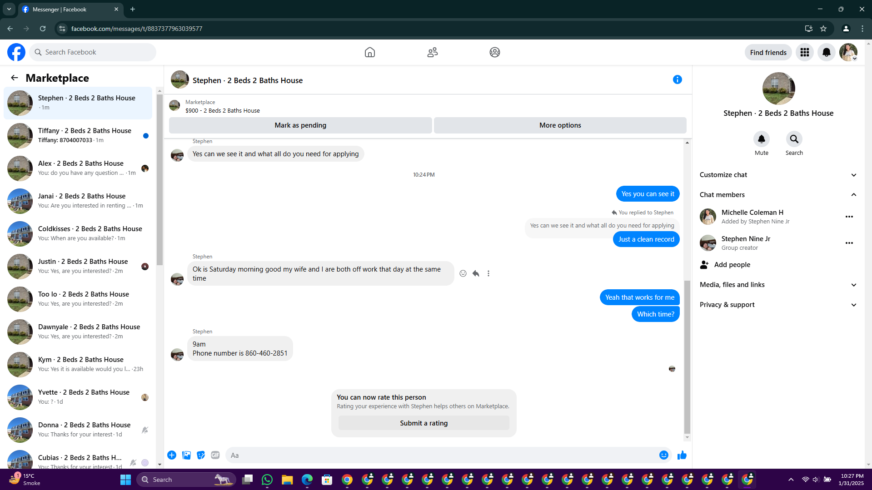Mute the Stephen conversation

point(762,139)
